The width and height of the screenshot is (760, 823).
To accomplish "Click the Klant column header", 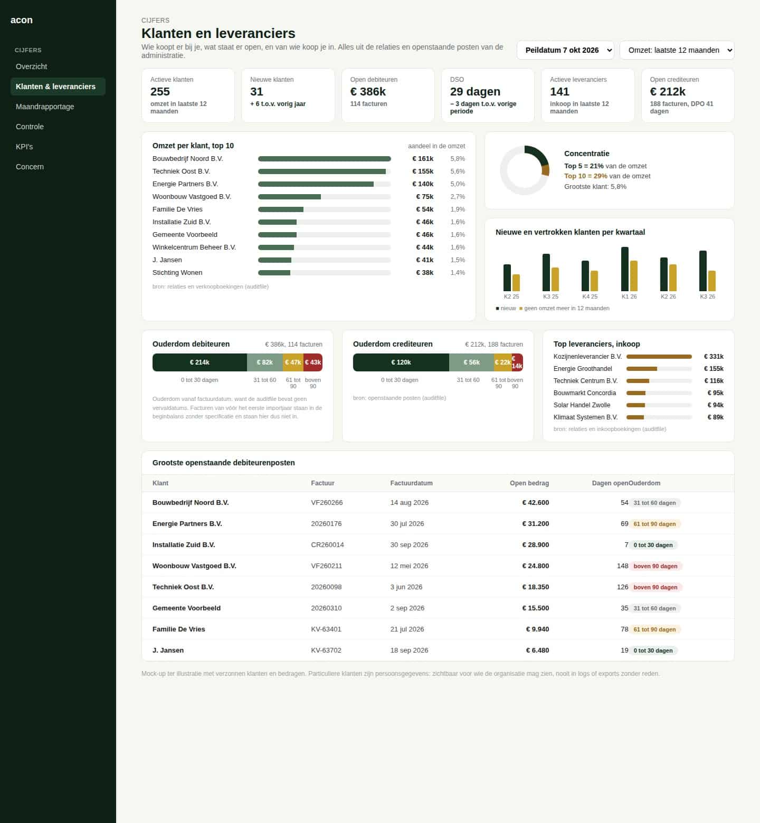I will (160, 483).
